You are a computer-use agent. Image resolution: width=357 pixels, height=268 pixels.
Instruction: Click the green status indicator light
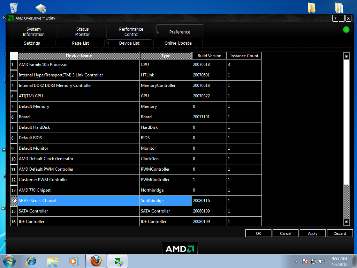346,30
